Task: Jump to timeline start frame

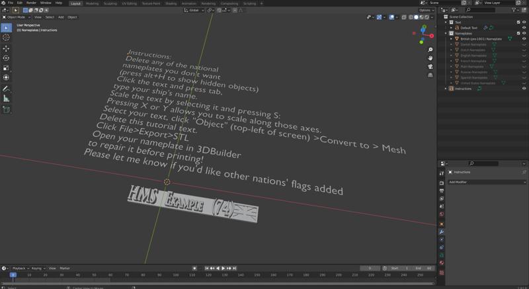Action: (x=207, y=268)
